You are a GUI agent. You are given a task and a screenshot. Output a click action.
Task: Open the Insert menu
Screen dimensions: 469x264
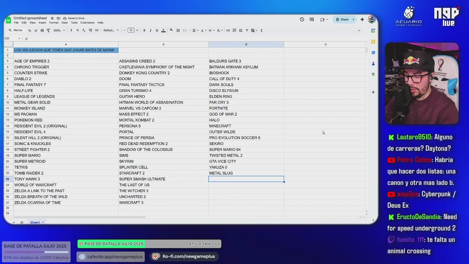[42, 23]
